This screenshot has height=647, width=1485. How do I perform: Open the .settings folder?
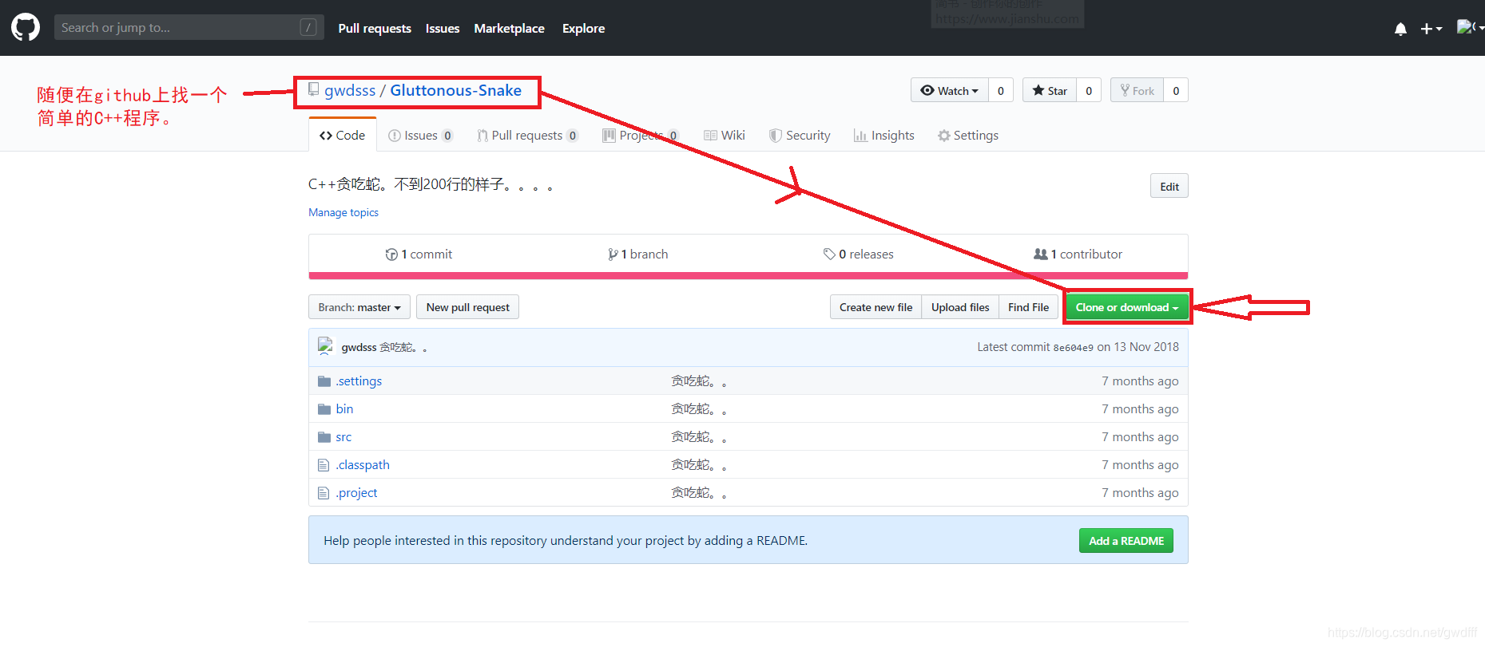pos(359,381)
